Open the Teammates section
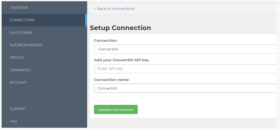This screenshot has width=280, height=130. [x=20, y=70]
